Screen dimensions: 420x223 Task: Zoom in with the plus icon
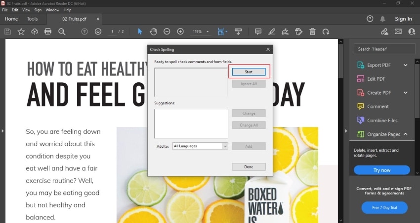180,32
